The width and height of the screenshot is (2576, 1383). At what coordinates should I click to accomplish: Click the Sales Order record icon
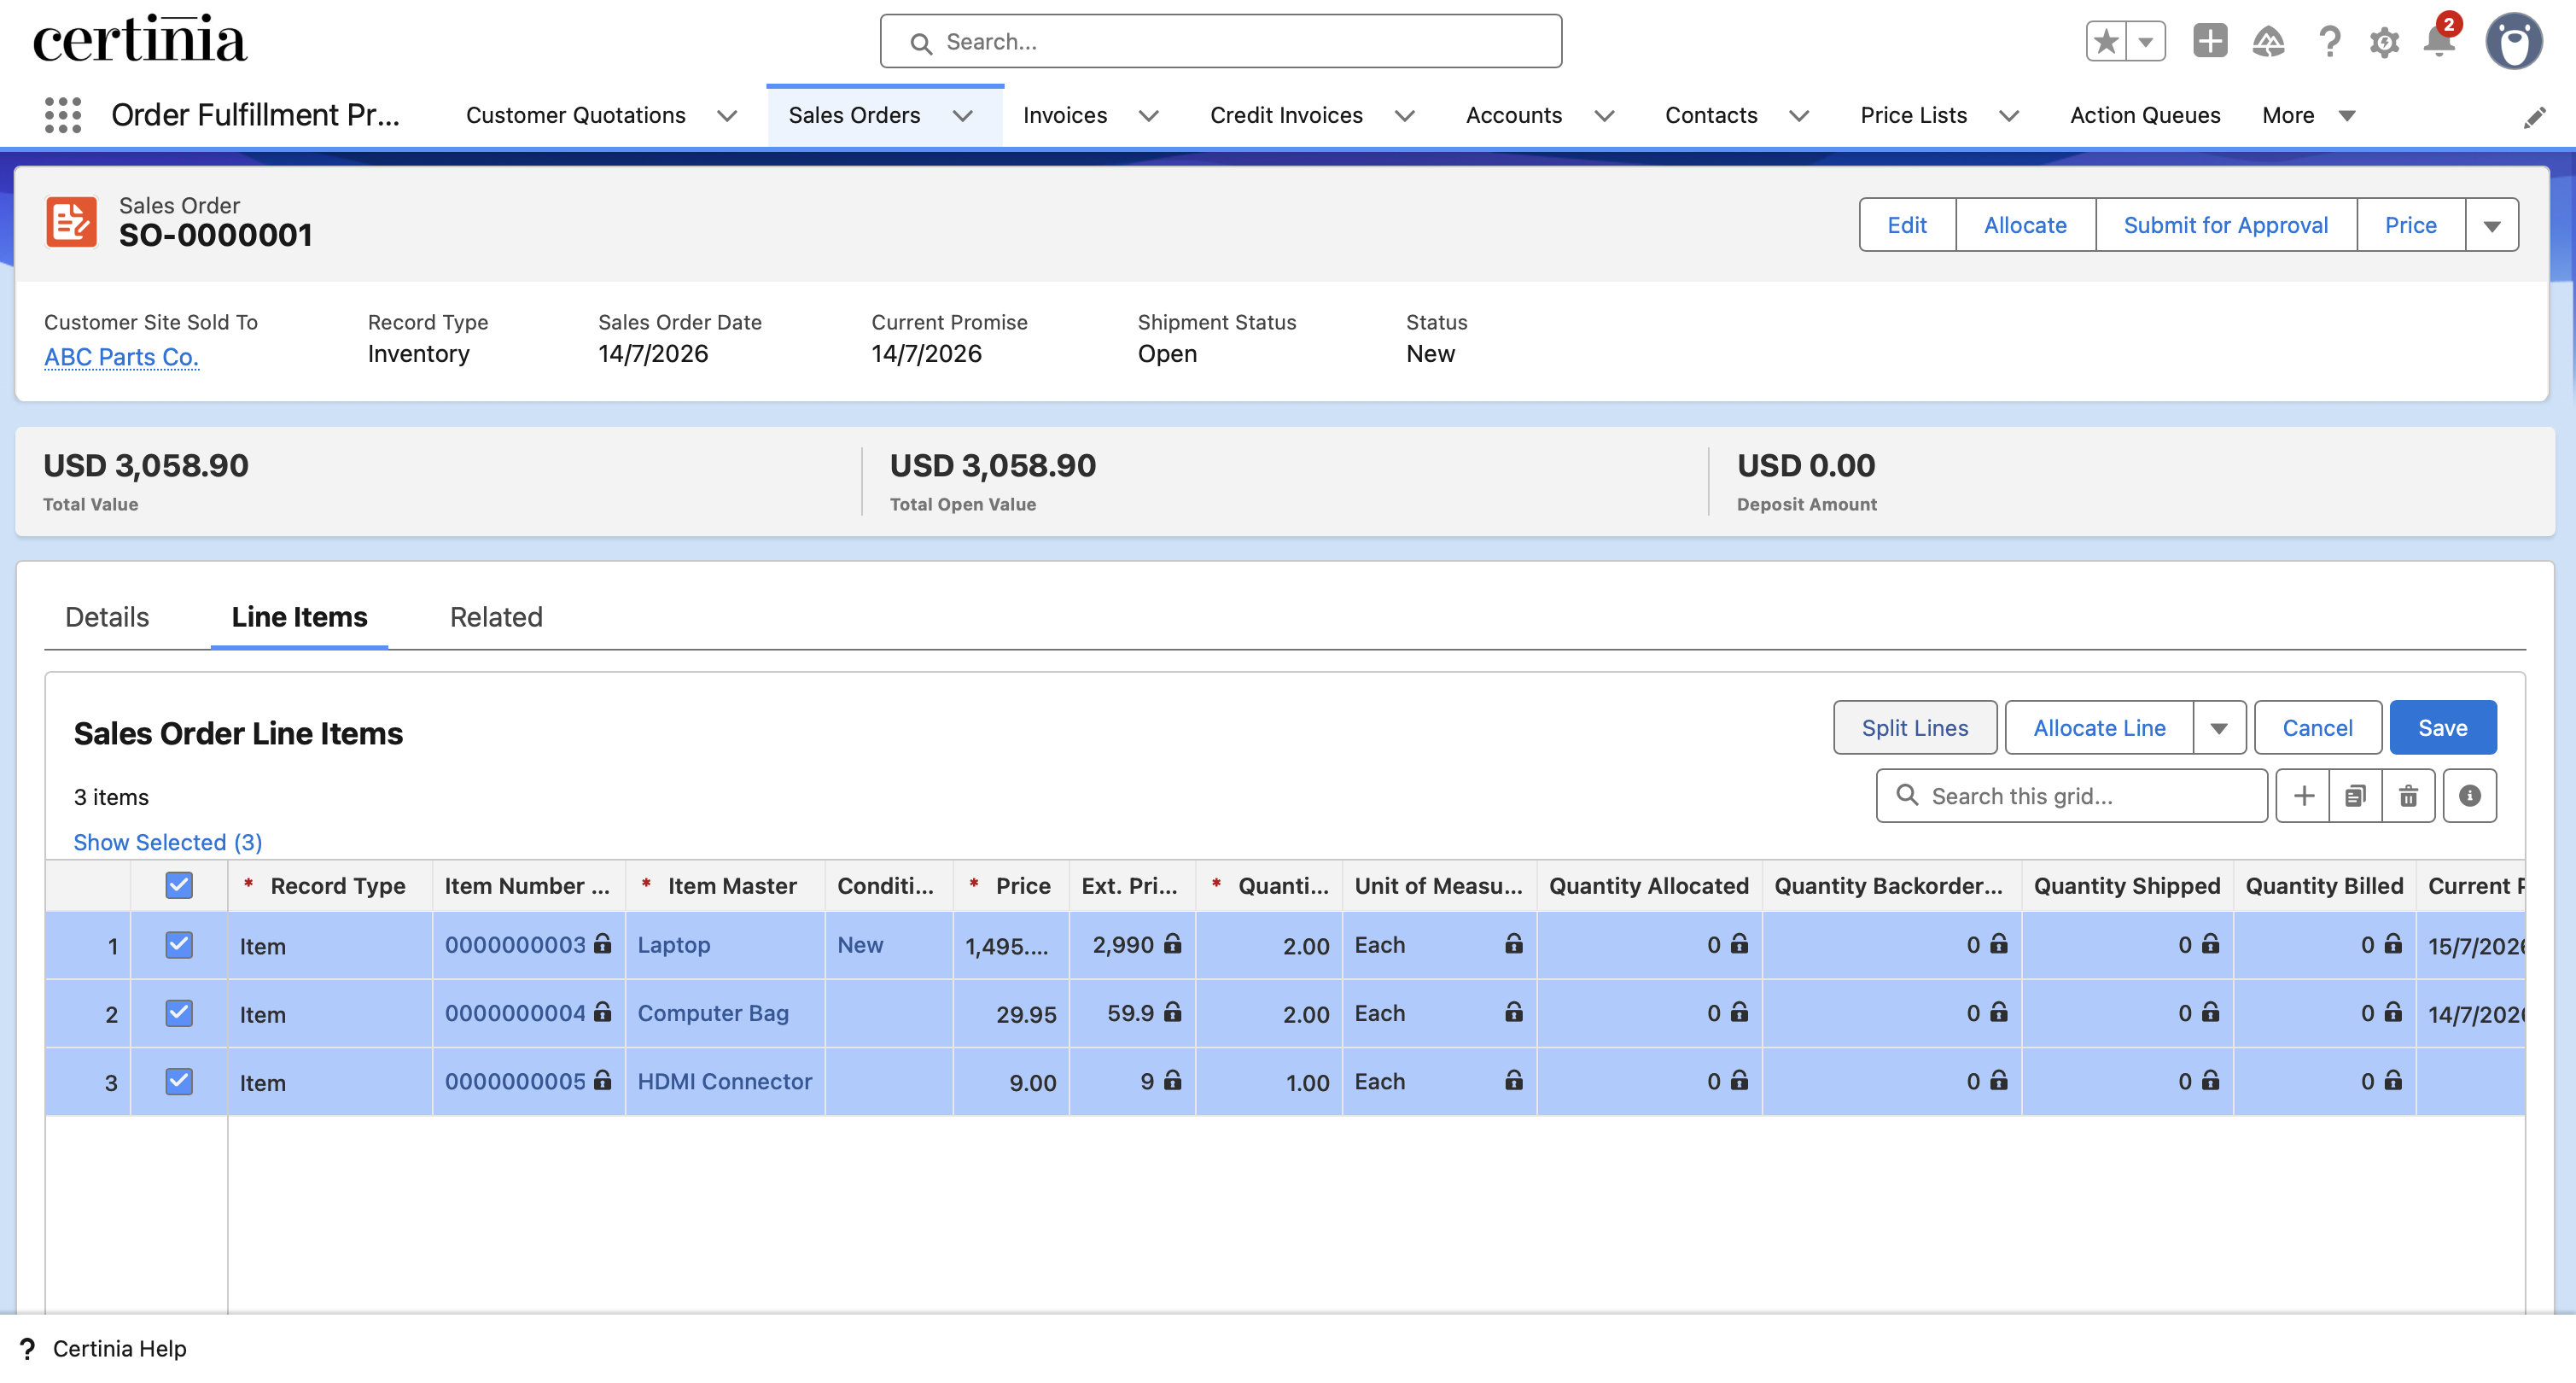tap(71, 221)
